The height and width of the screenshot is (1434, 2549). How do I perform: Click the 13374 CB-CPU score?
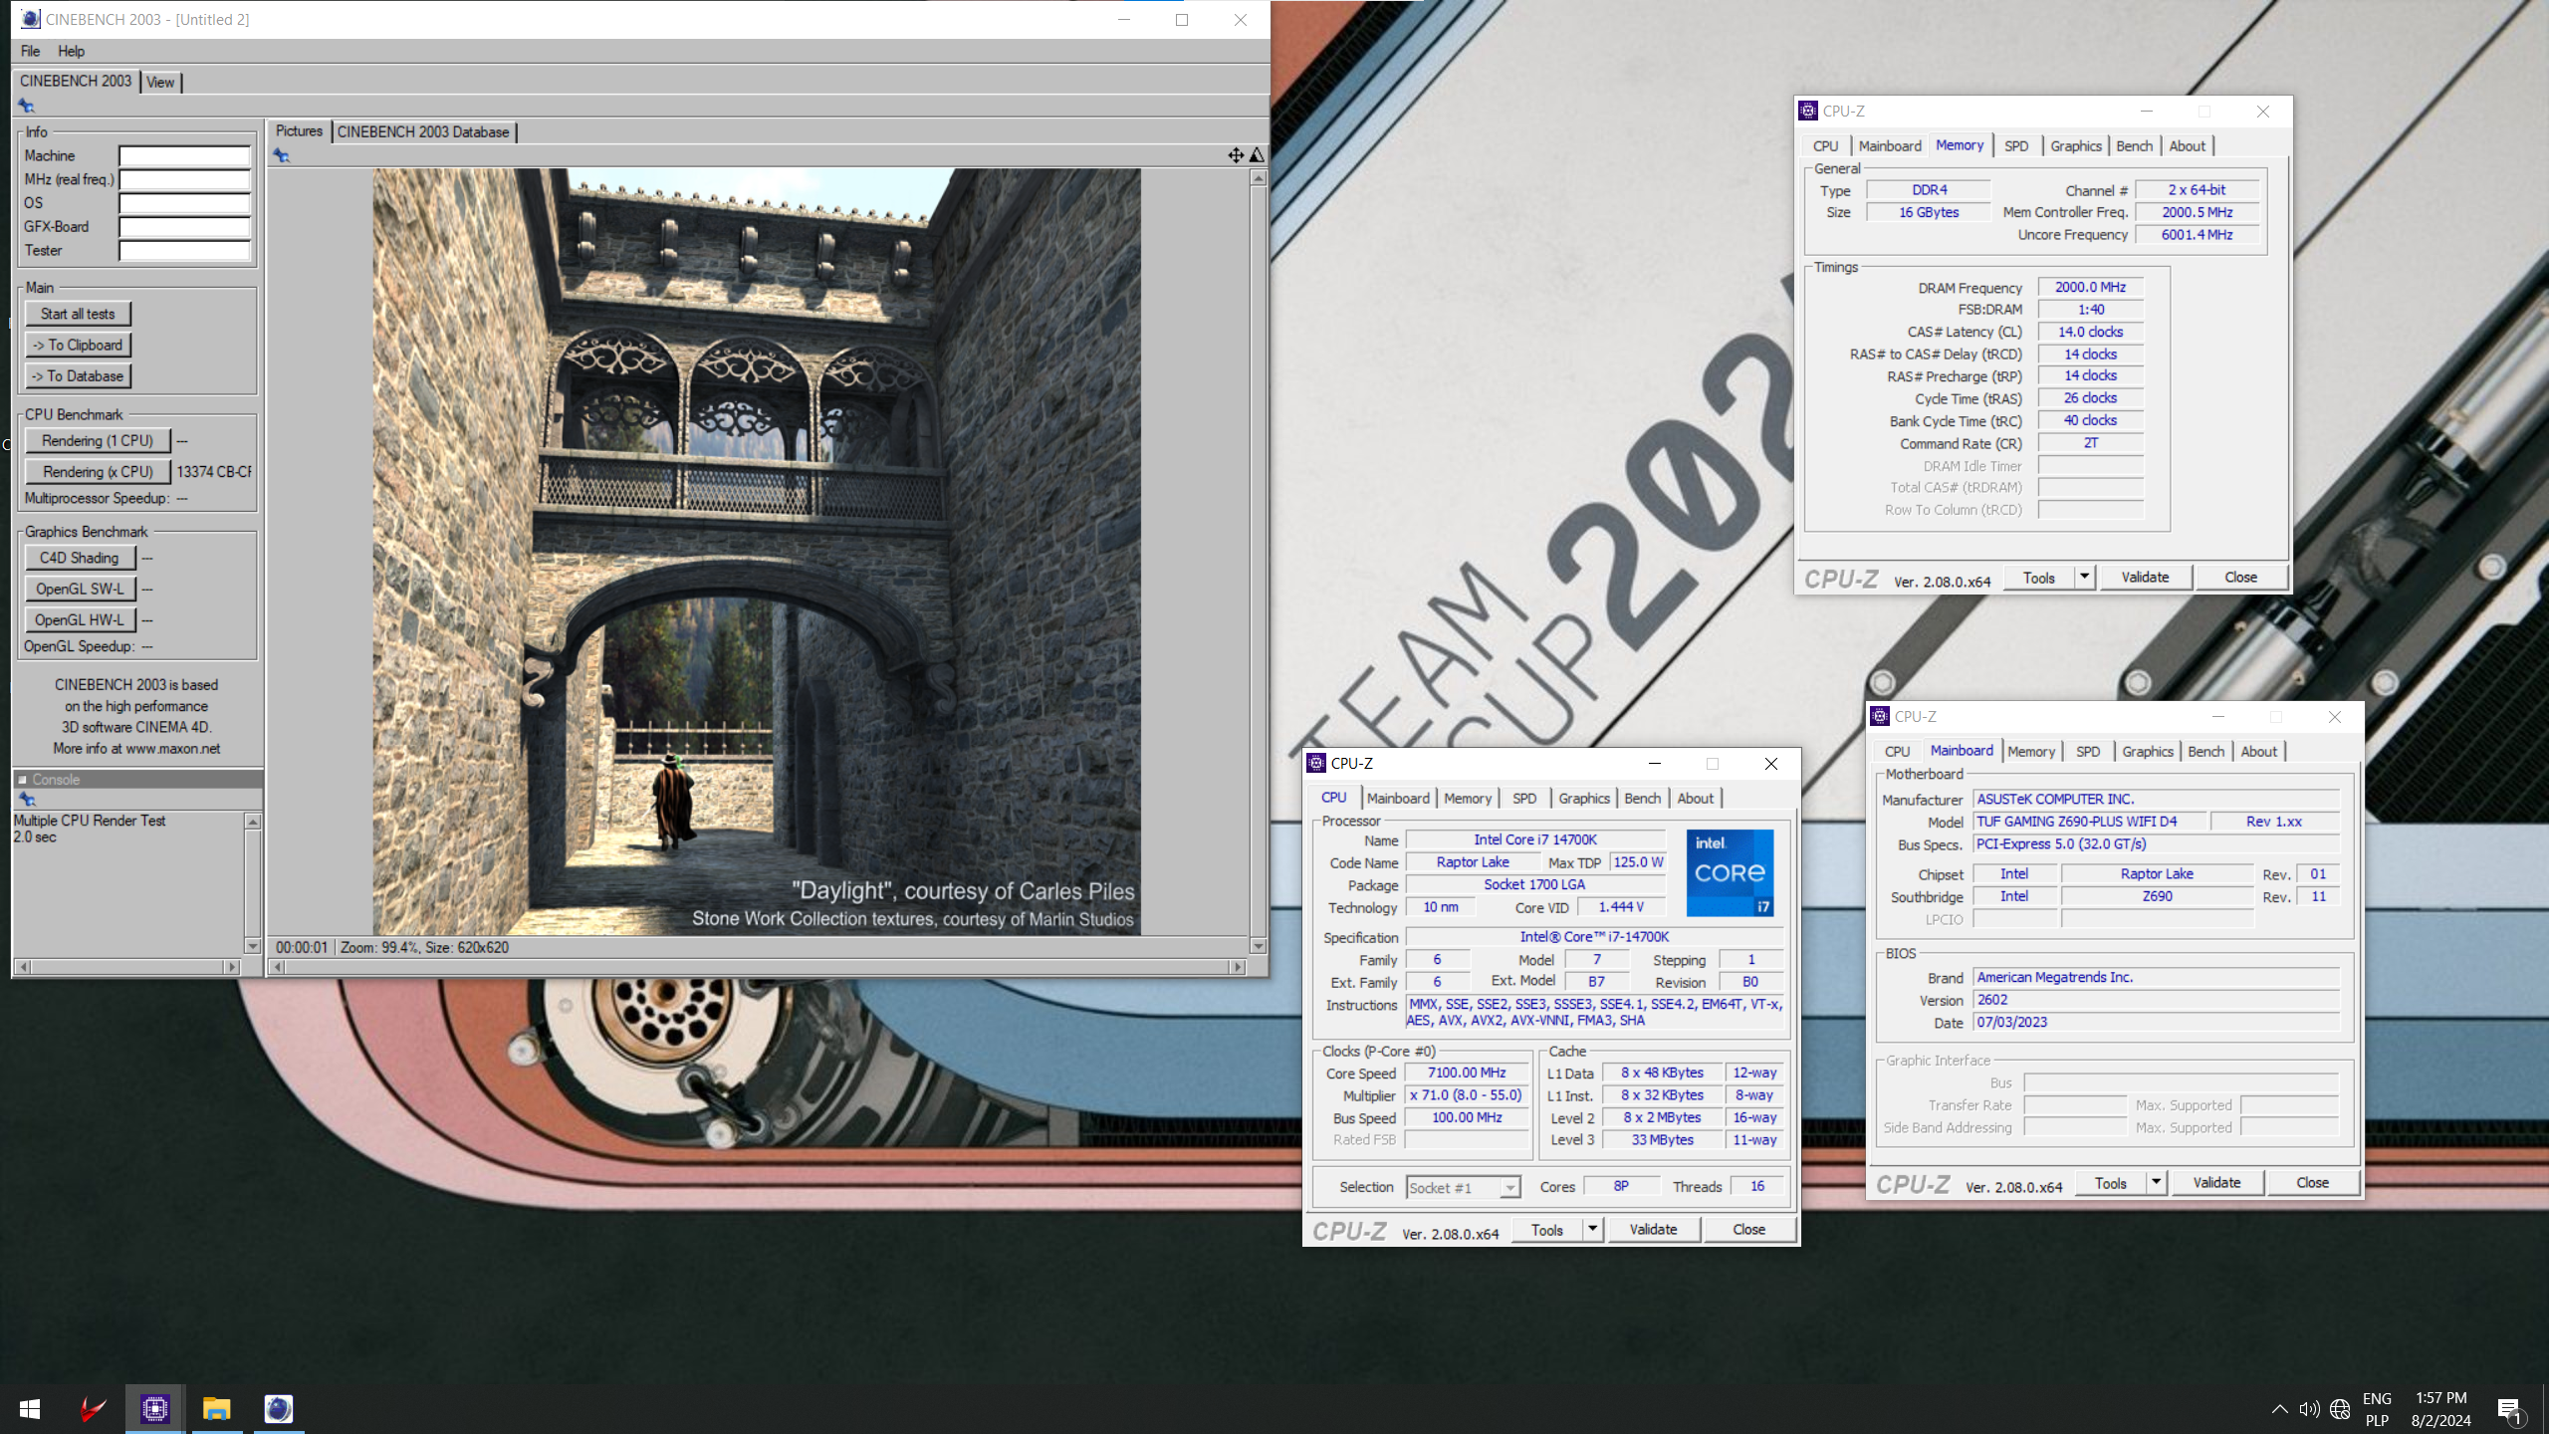pos(214,471)
